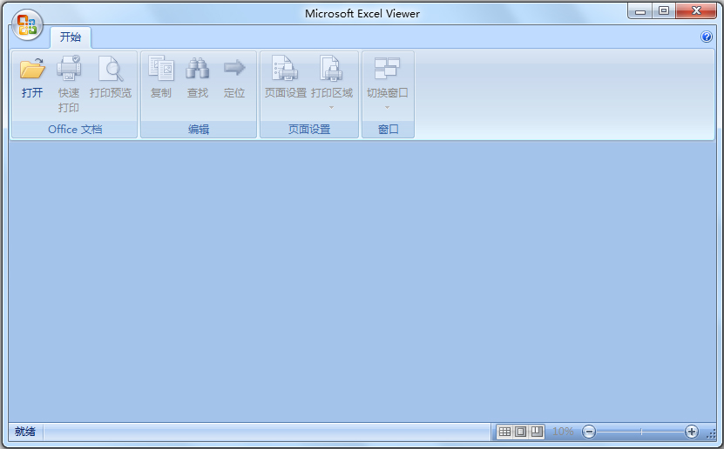The width and height of the screenshot is (724, 449).
Task: Select the 开始 ribbon tab
Action: (x=71, y=37)
